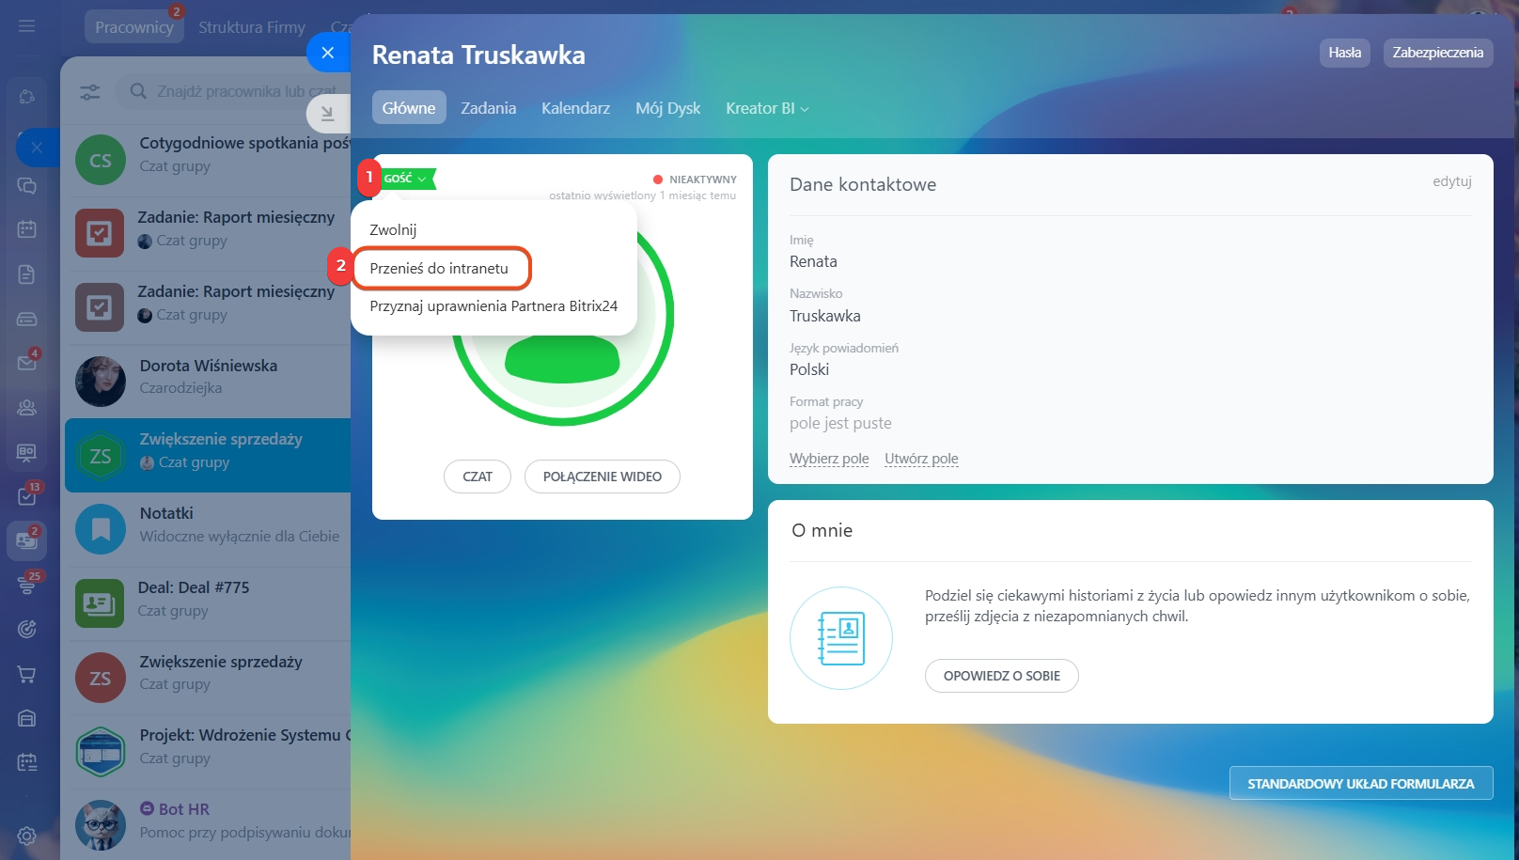Open the mail icon with badge 4

tap(26, 363)
